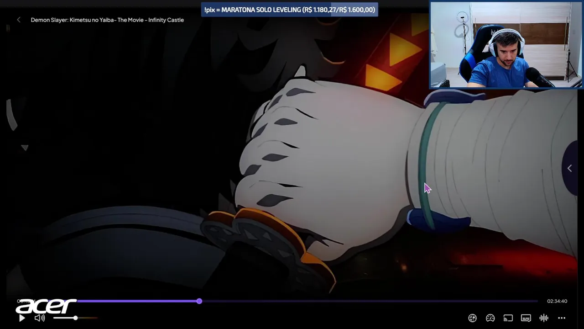Image resolution: width=584 pixels, height=329 pixels.
Task: Cast video to another device
Action: pos(508,318)
